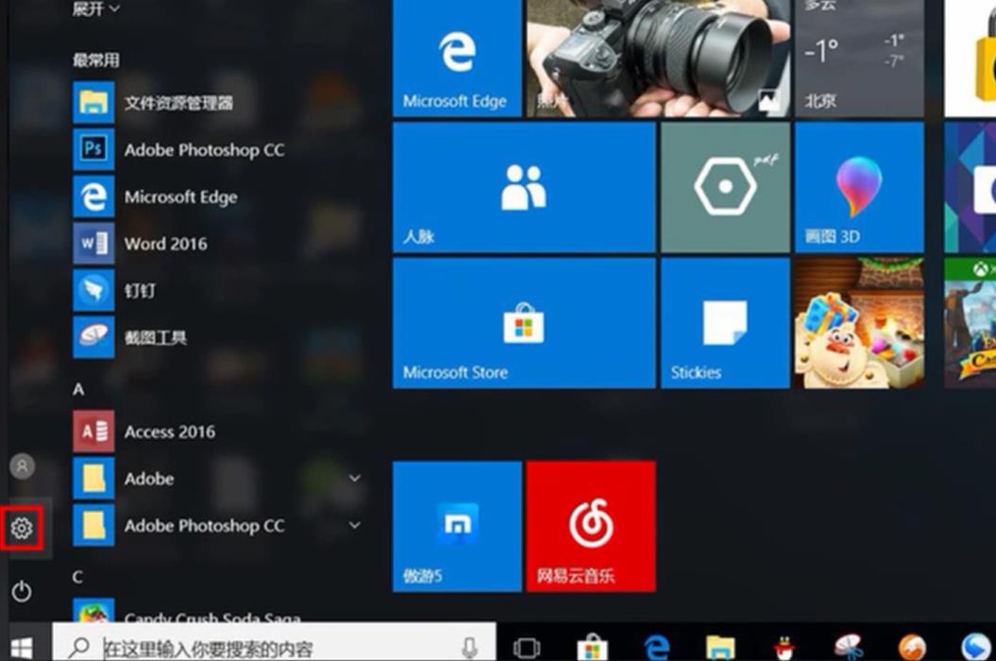Open the Microsoft Store tile

tap(524, 323)
